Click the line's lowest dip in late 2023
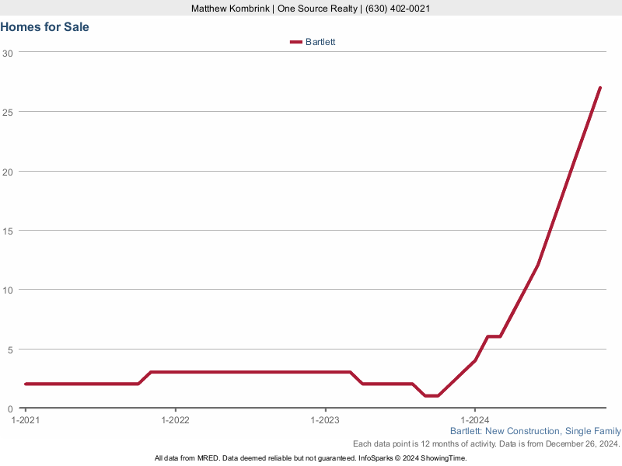622x466 pixels. click(432, 396)
